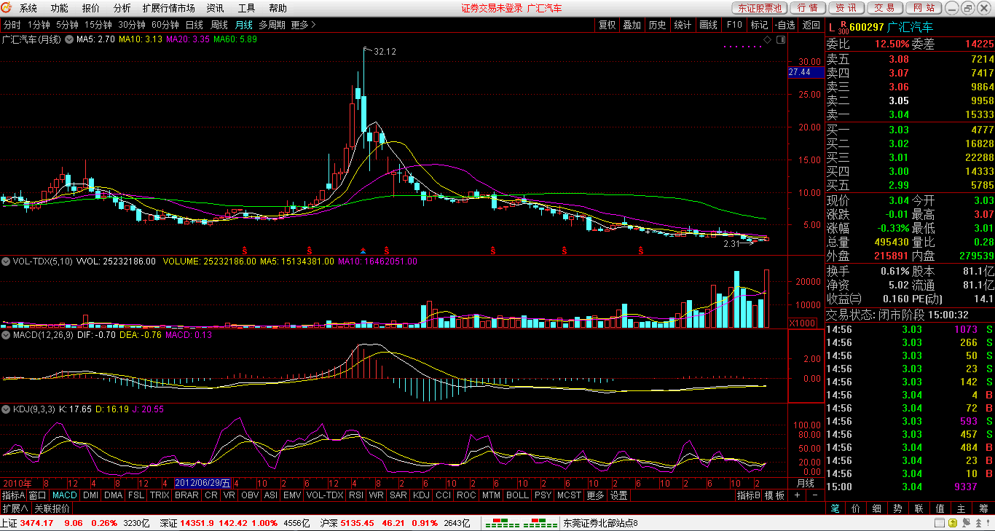
Task: Expand the 更多 period dropdown
Action: click(x=303, y=25)
